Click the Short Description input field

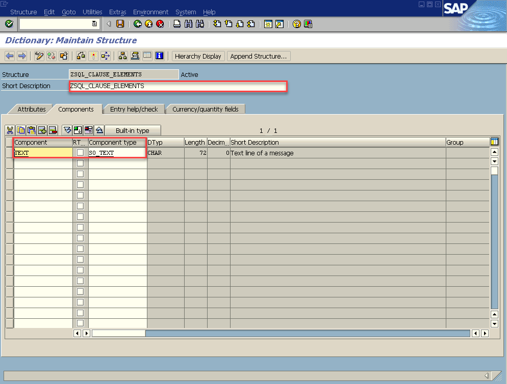tap(178, 86)
